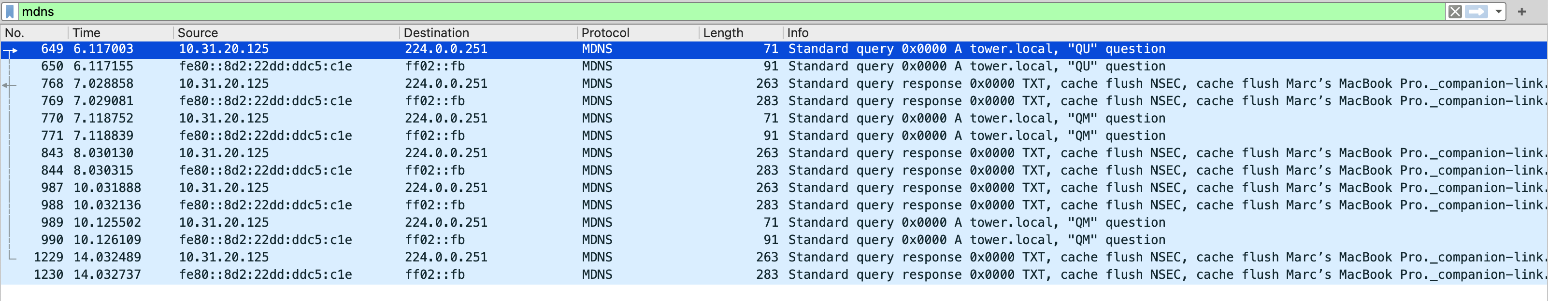
Task: Click the QU question info in packet 650 row
Action: point(976,67)
